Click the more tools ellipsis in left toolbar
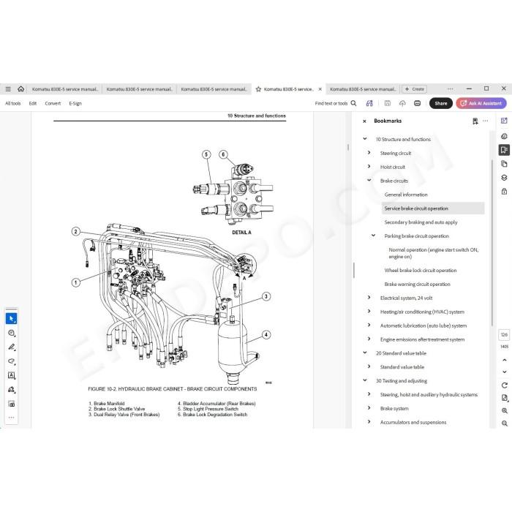 (12, 418)
